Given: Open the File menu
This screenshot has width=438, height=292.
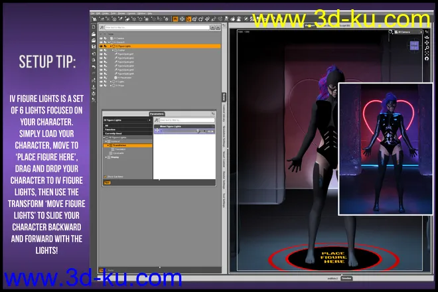Looking at the screenshot, I should (92, 13).
